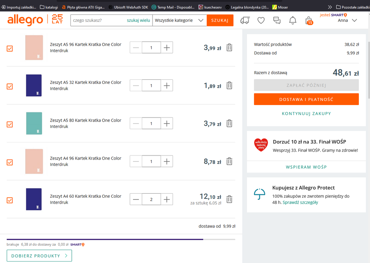Uncheck Zeszyt A5 96 Kartek item checkbox
Viewport: 370px width, 263px height.
[x=10, y=49]
